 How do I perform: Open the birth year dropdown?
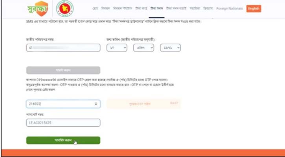(170, 48)
